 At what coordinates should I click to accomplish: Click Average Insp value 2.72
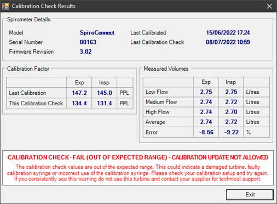tap(231, 122)
